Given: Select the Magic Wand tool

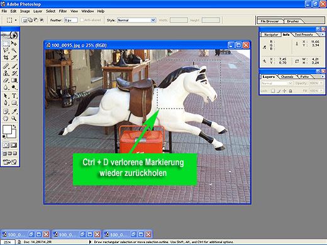Looking at the screenshot, I should [14, 50].
